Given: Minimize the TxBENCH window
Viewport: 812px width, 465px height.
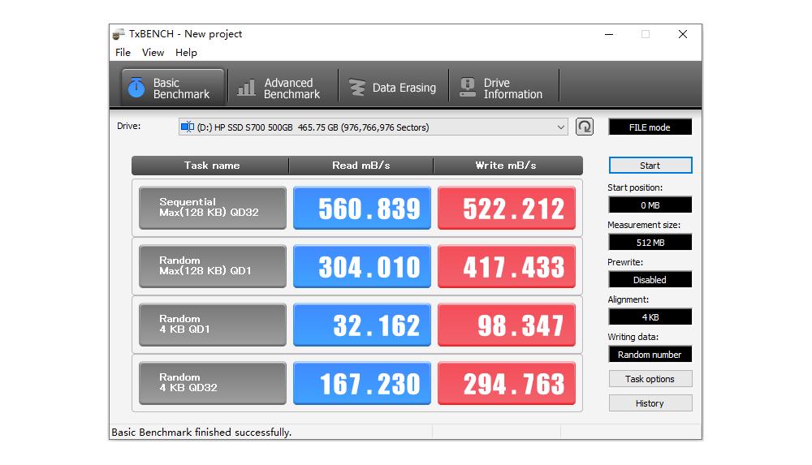Looking at the screenshot, I should pos(609,34).
